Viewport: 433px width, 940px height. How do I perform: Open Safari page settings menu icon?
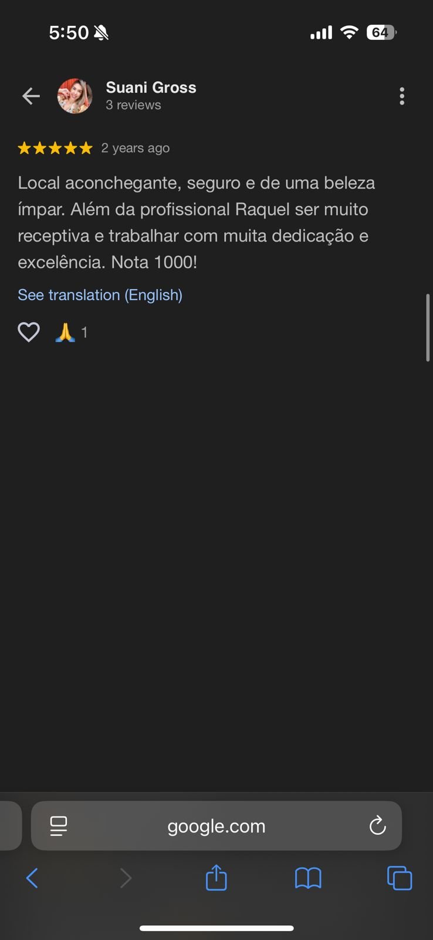(x=59, y=826)
